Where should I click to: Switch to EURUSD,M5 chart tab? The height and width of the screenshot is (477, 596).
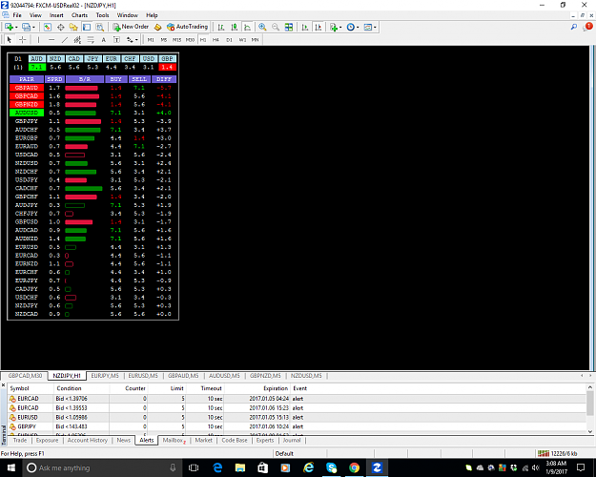click(x=143, y=376)
